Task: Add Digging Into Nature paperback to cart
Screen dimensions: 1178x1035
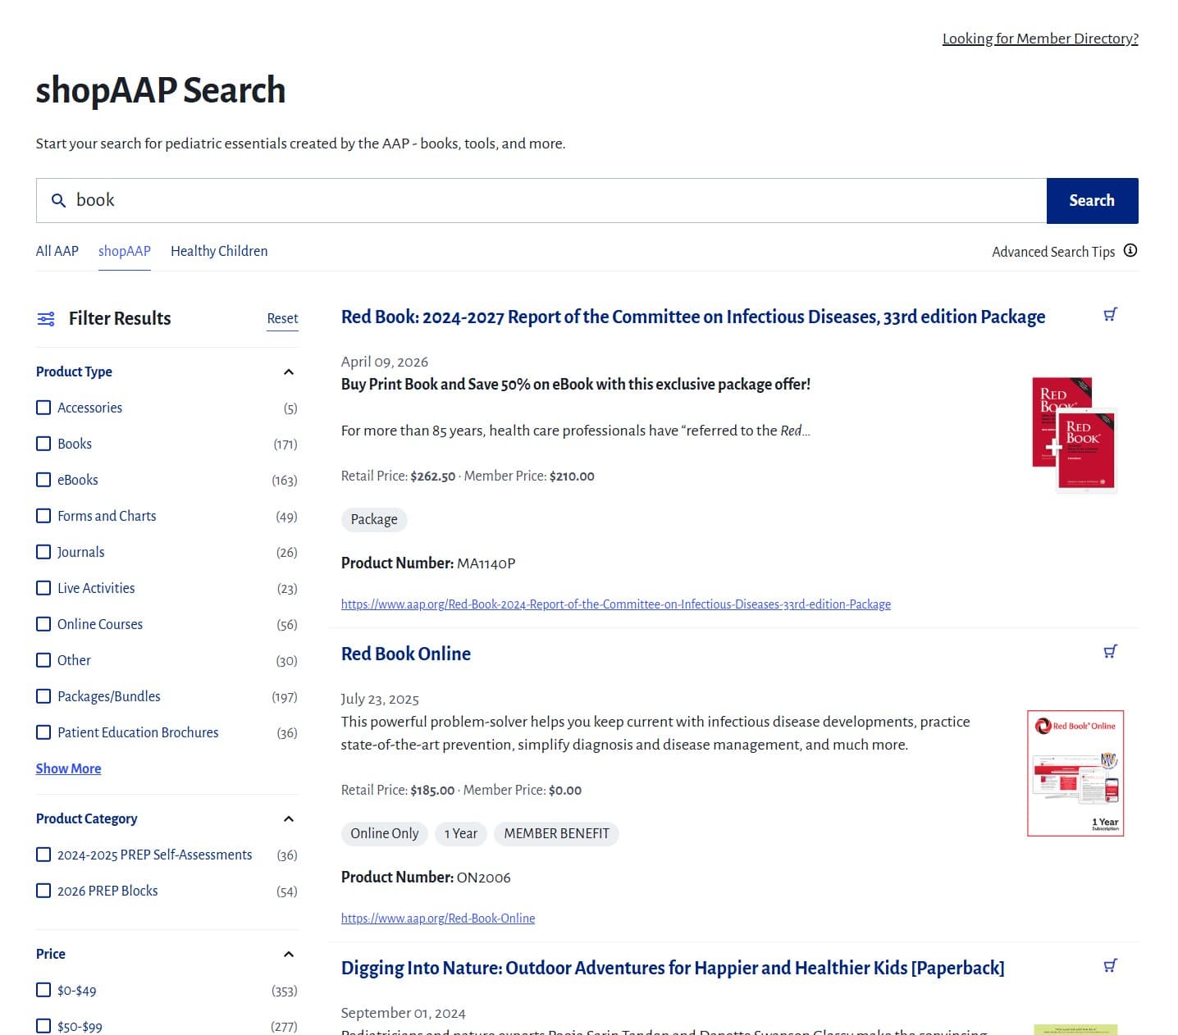Action: pos(1110,966)
